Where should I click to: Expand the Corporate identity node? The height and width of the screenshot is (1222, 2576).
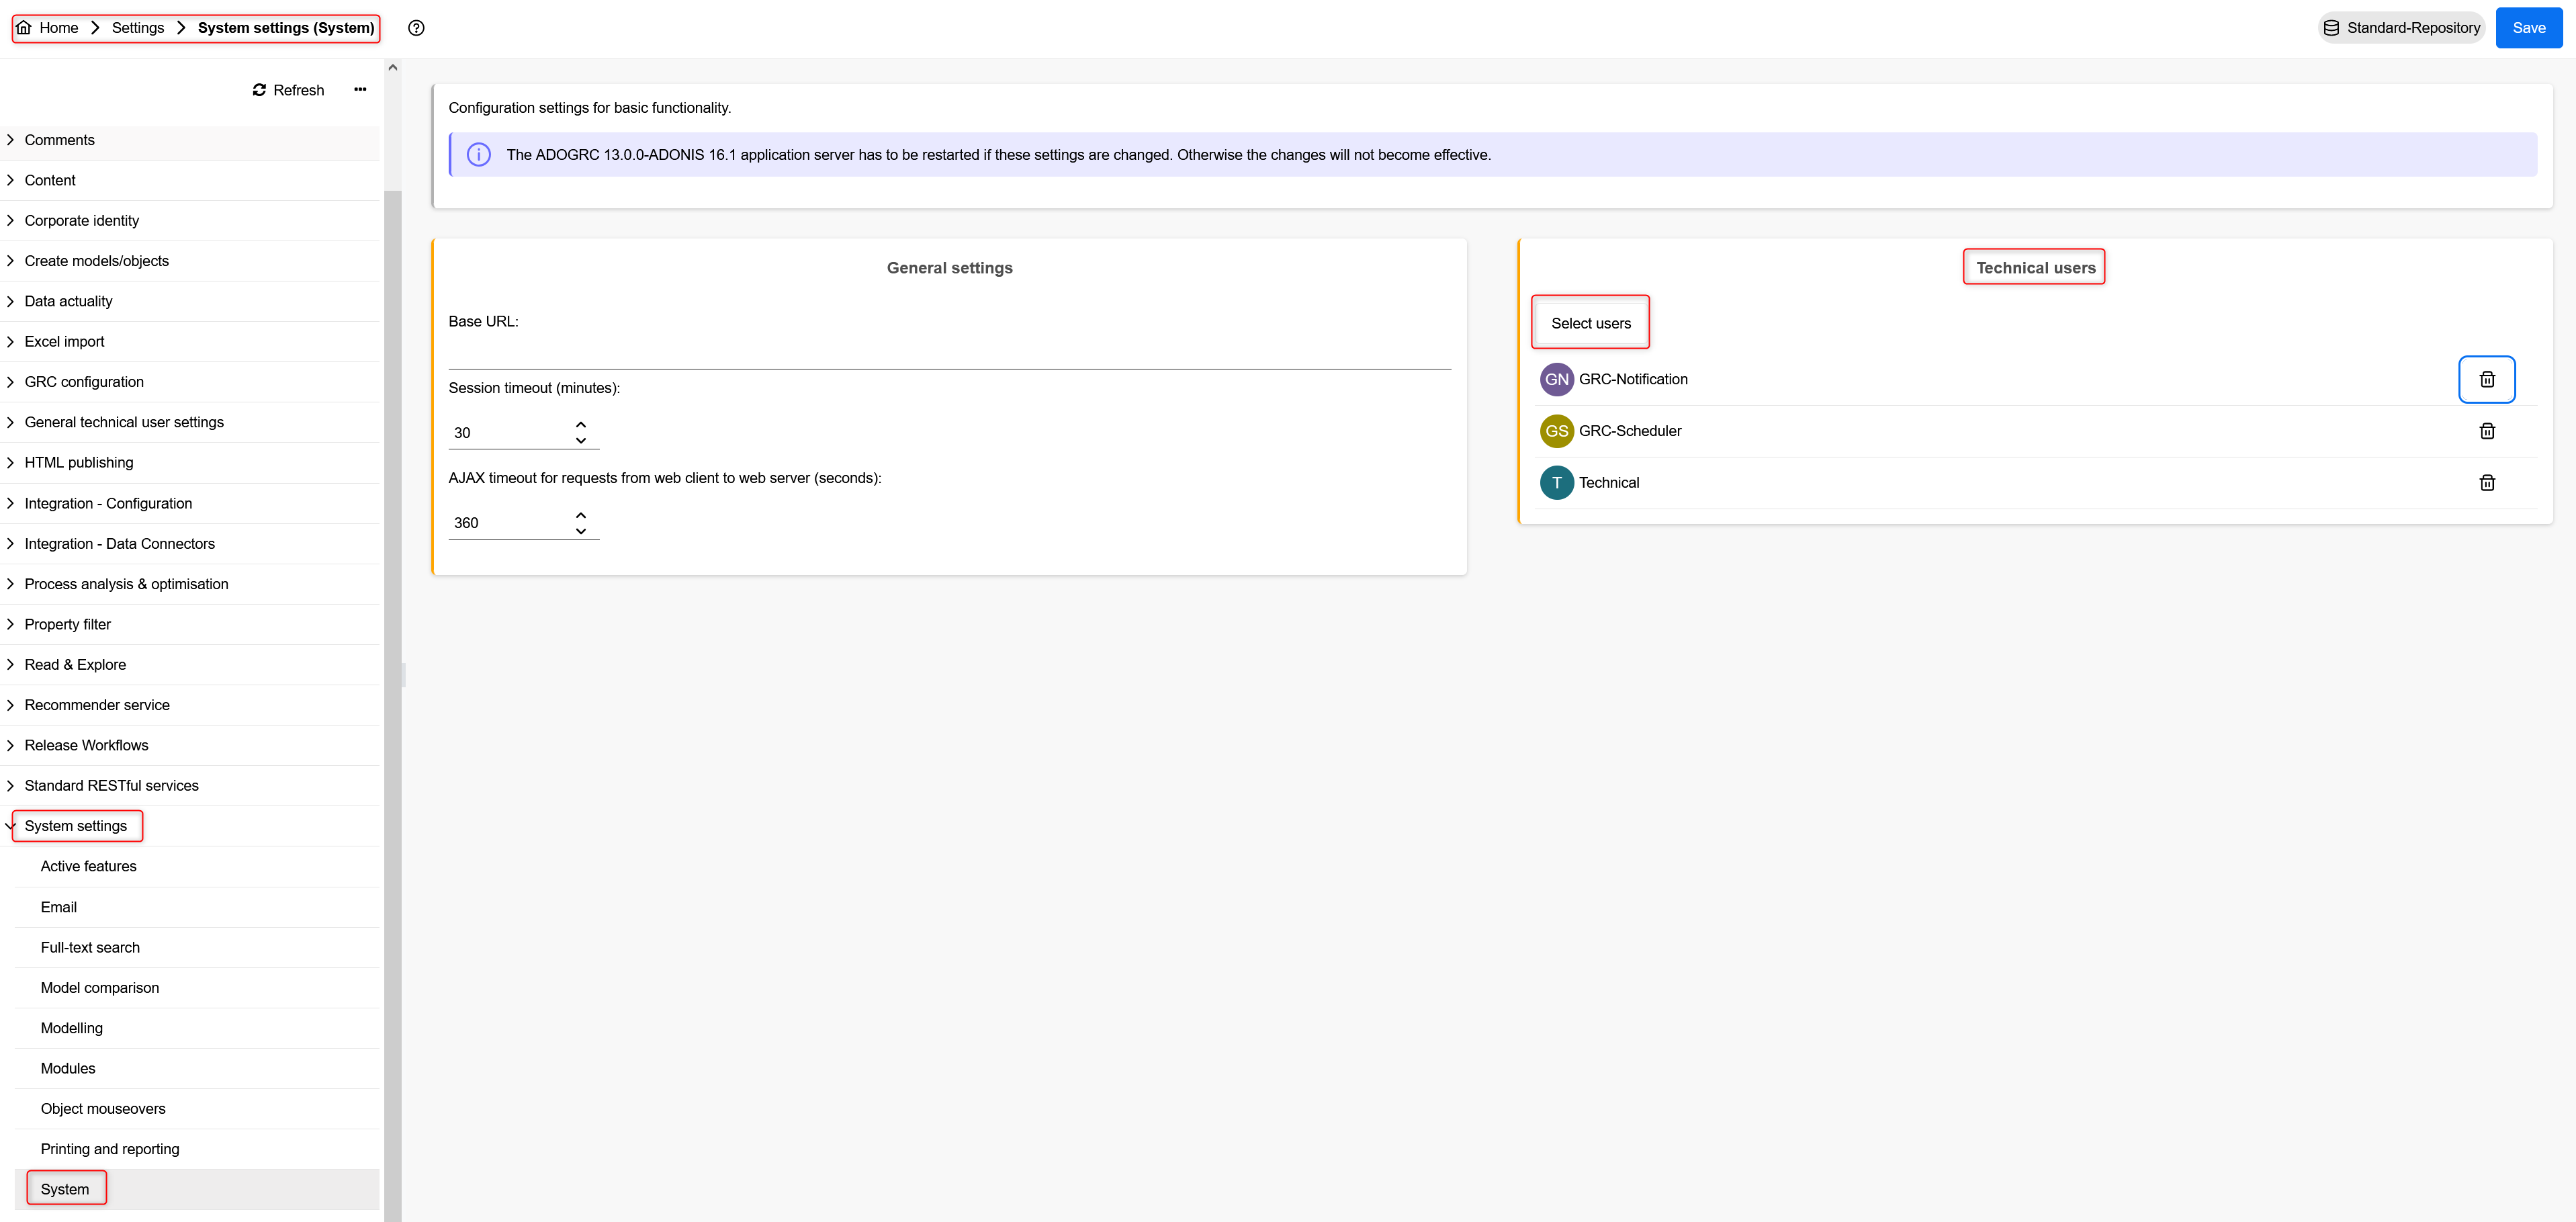pos(11,221)
